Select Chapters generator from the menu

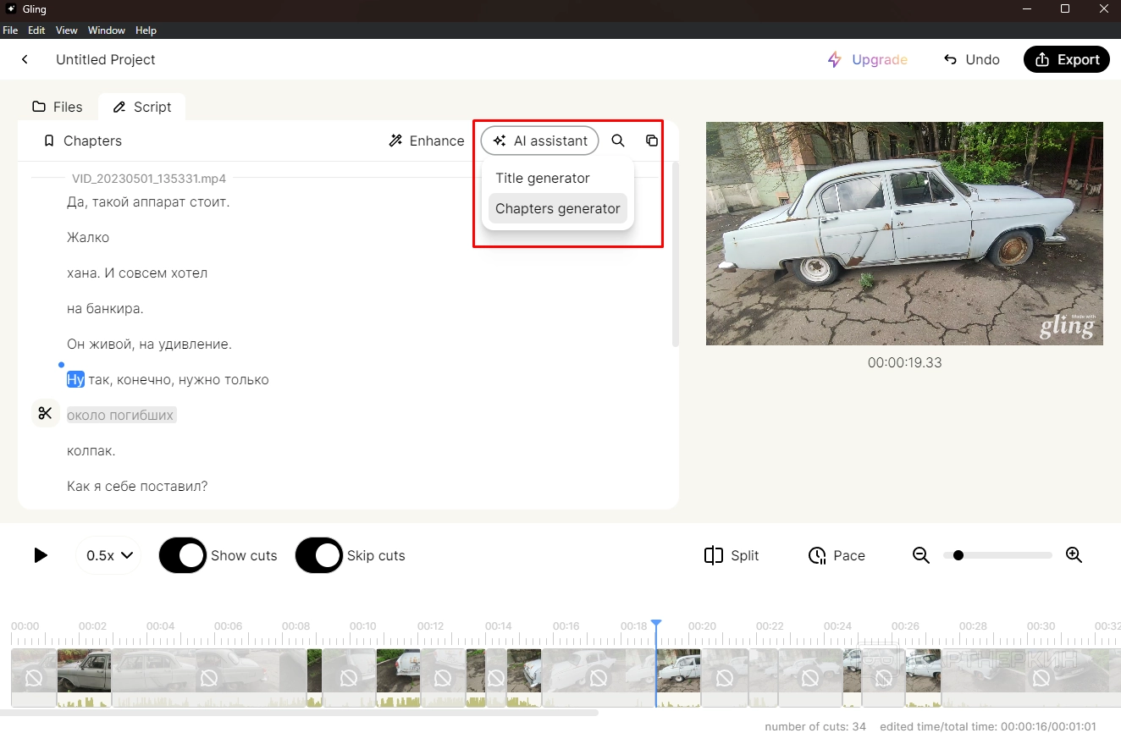(557, 208)
